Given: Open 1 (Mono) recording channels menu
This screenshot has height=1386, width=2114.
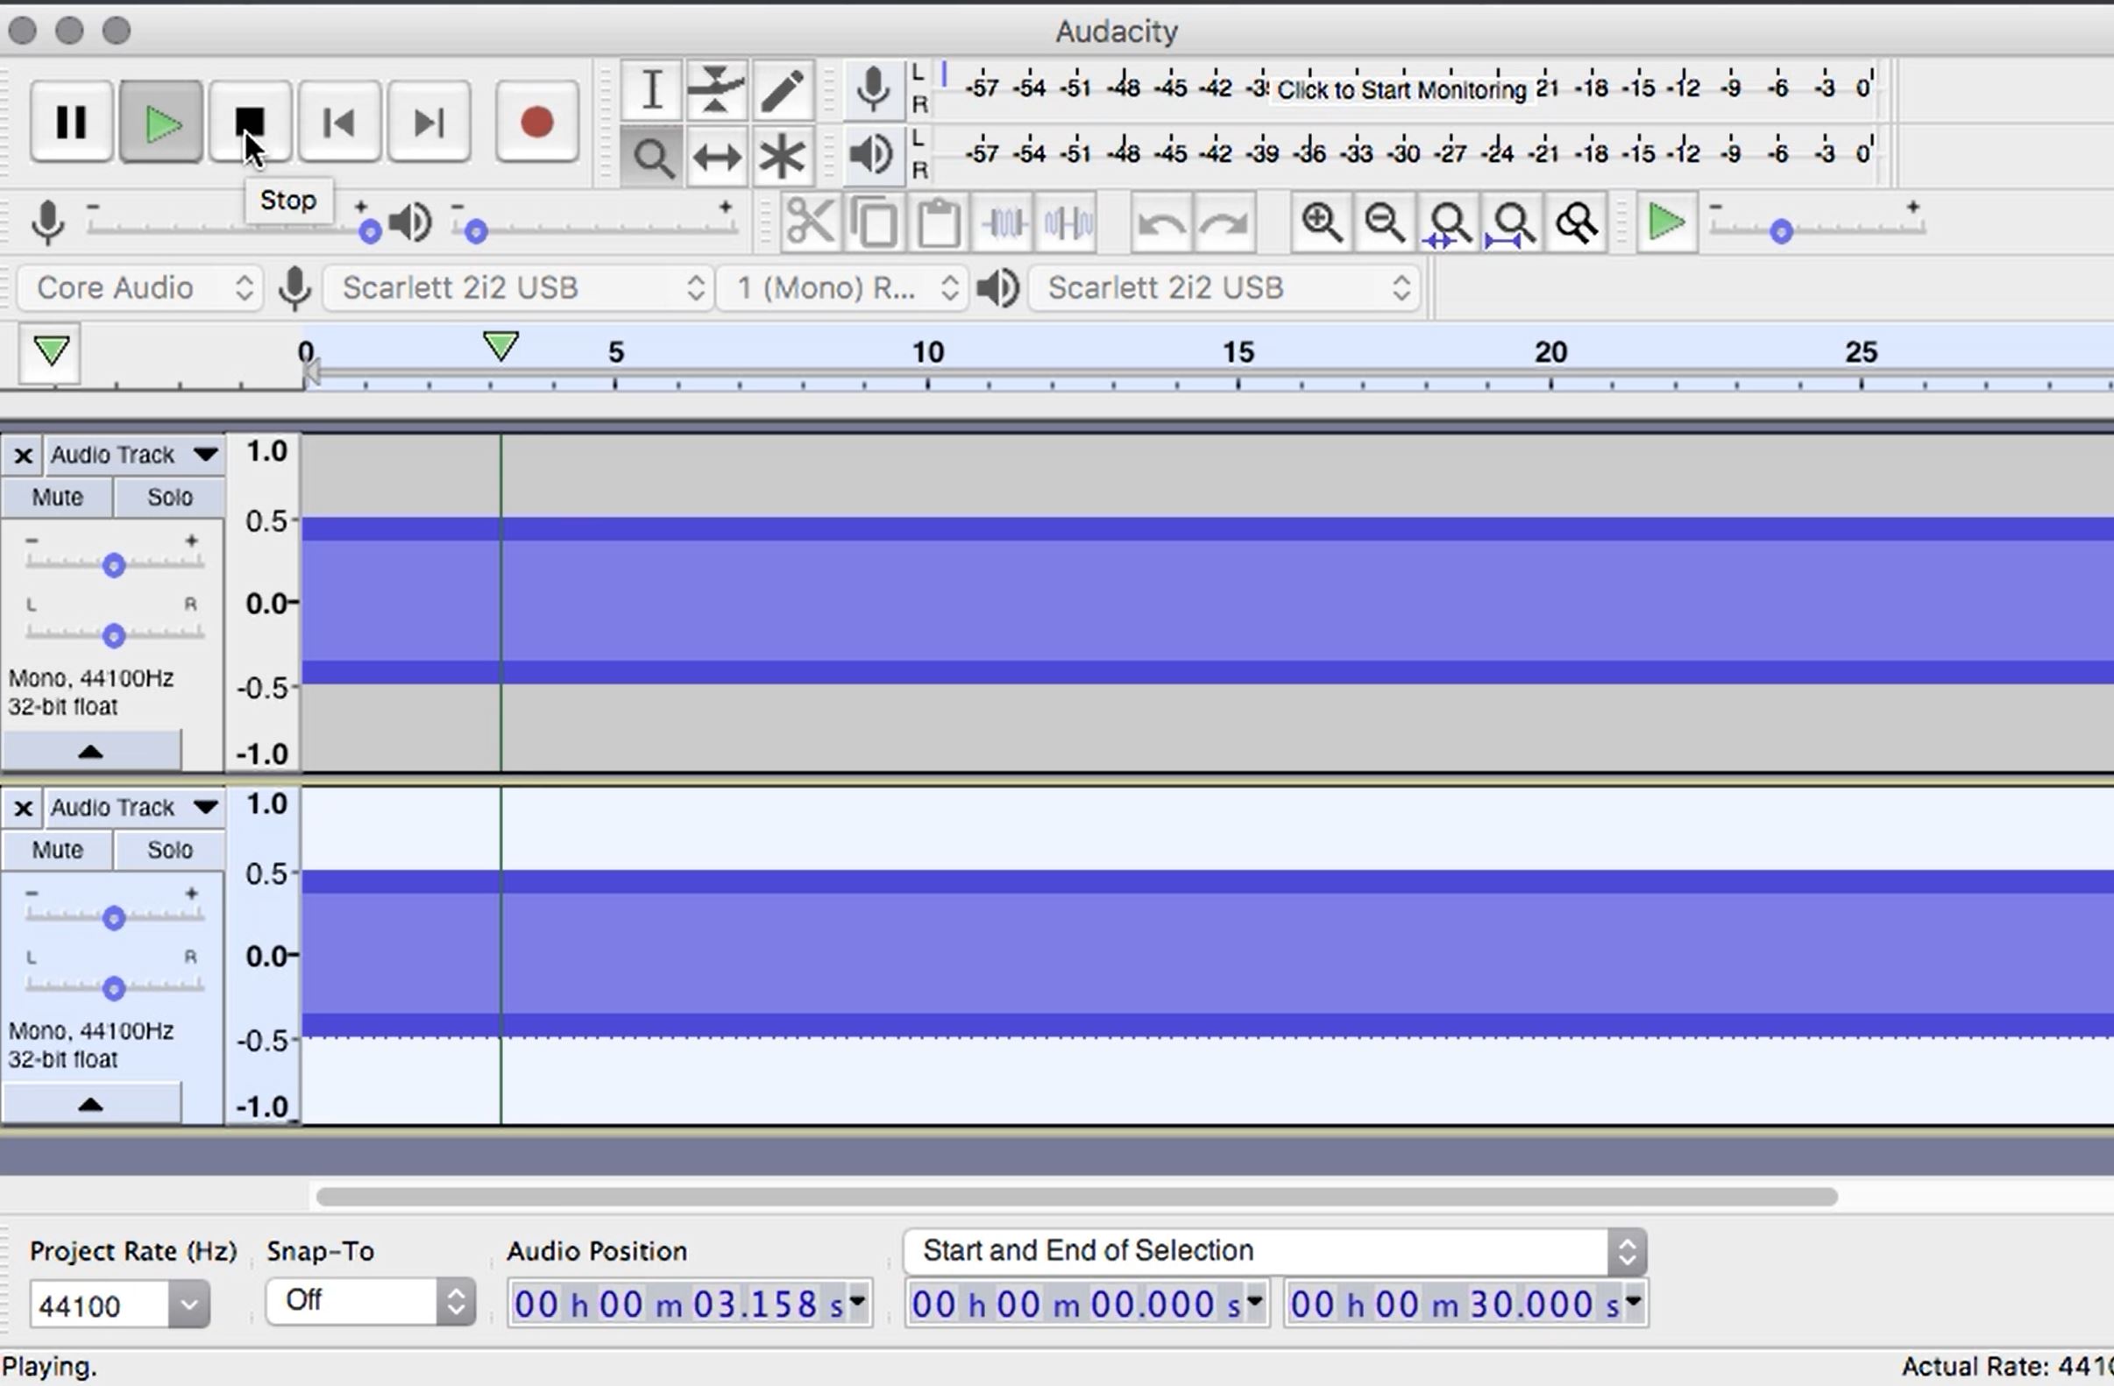Looking at the screenshot, I should click(x=841, y=287).
